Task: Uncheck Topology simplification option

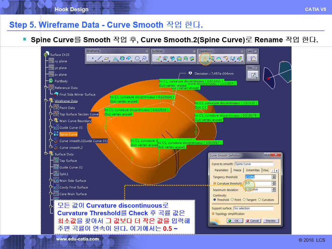Action: [213, 214]
